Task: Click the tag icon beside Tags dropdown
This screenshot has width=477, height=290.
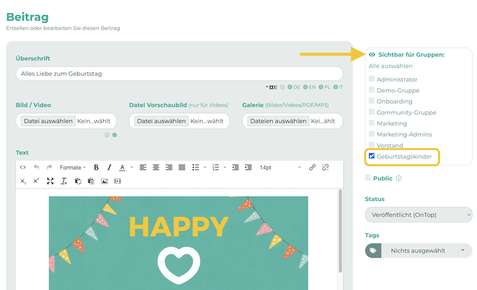Action: (x=373, y=251)
